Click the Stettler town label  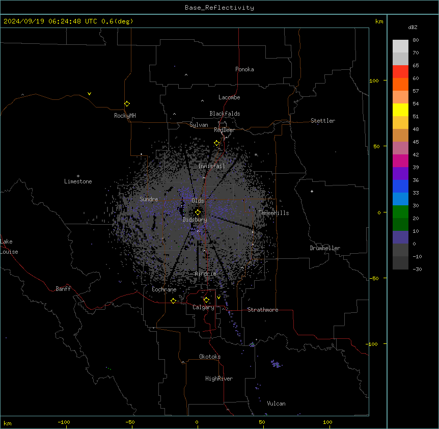click(323, 121)
